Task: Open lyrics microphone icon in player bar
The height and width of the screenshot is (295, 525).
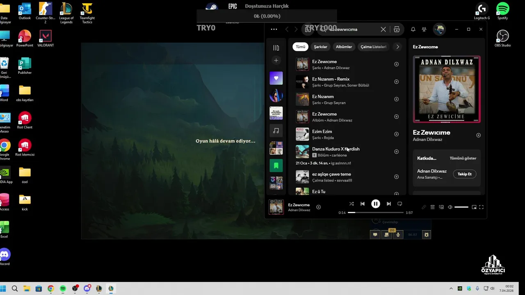Action: click(424, 207)
